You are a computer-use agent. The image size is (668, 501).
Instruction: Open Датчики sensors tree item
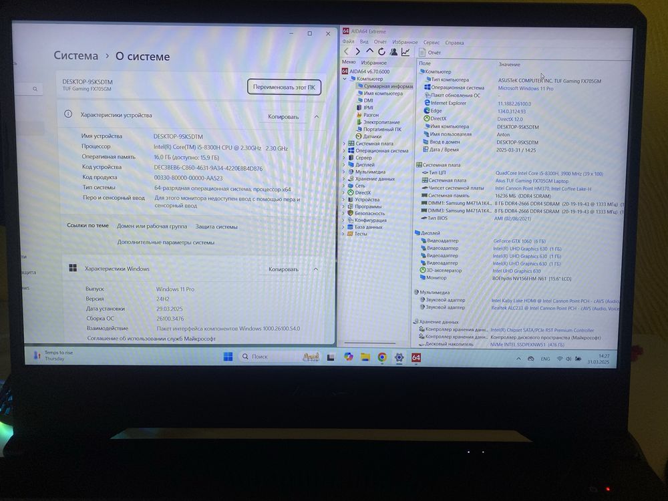pyautogui.click(x=369, y=136)
